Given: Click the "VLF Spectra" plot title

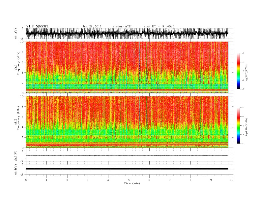Looking at the screenshot, I should click(x=37, y=26).
